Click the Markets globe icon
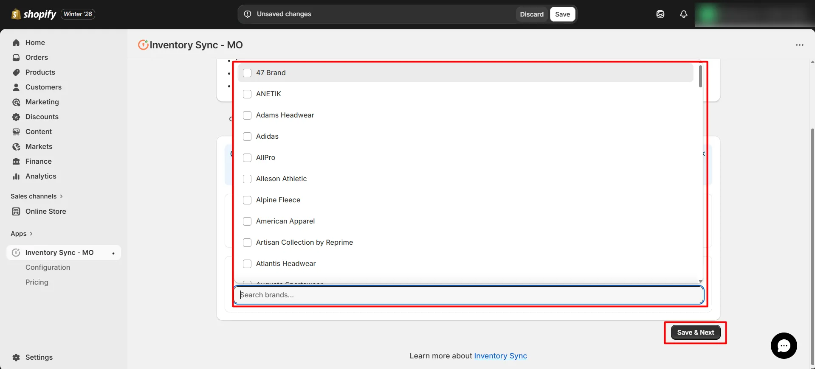Viewport: 815px width, 369px height. point(16,146)
